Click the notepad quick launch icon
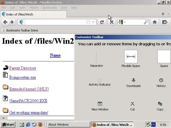Screen dimensions: 171x128 click(x=22, y=125)
